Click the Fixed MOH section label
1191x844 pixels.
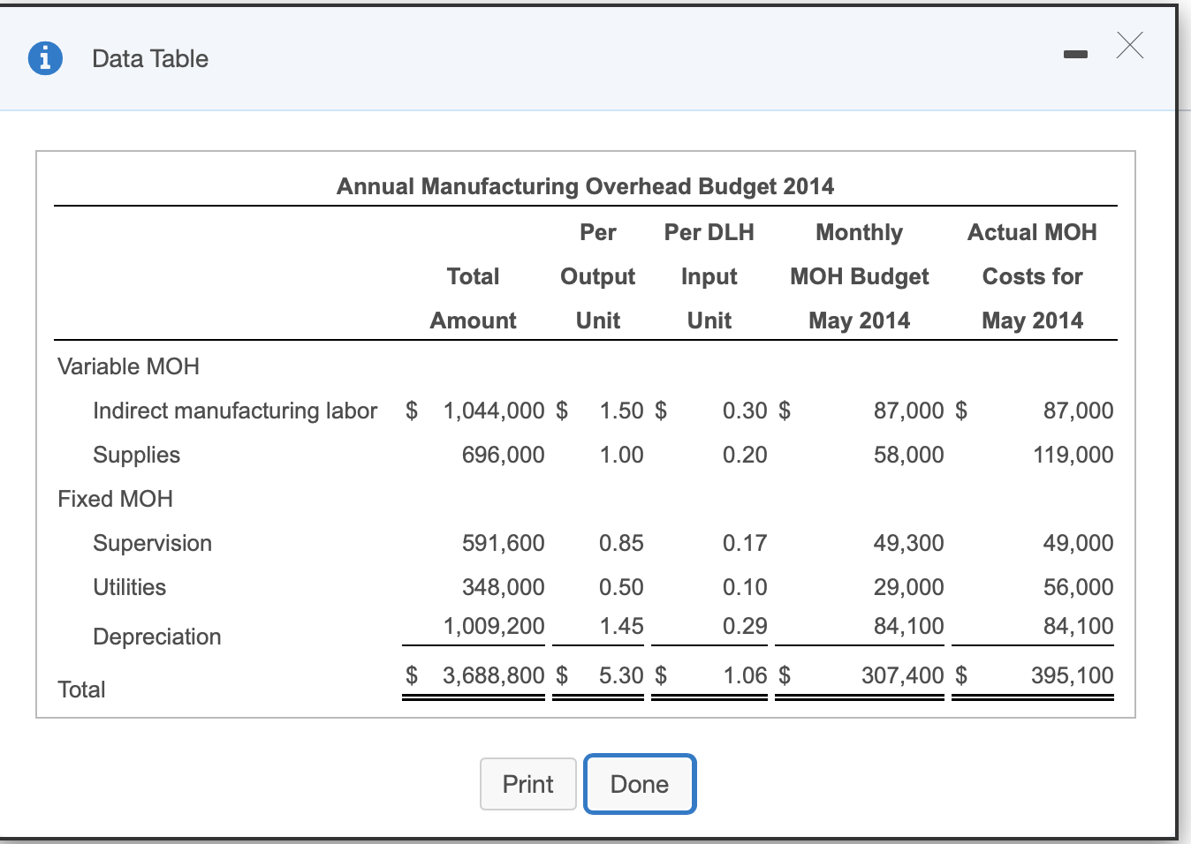tap(115, 499)
